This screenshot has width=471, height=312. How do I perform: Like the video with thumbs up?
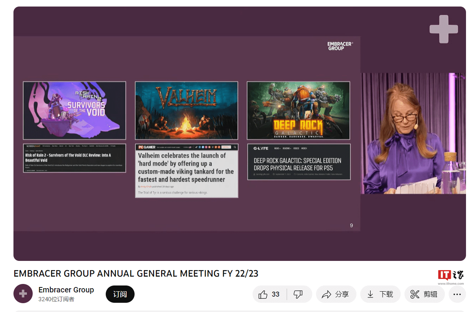270,294
